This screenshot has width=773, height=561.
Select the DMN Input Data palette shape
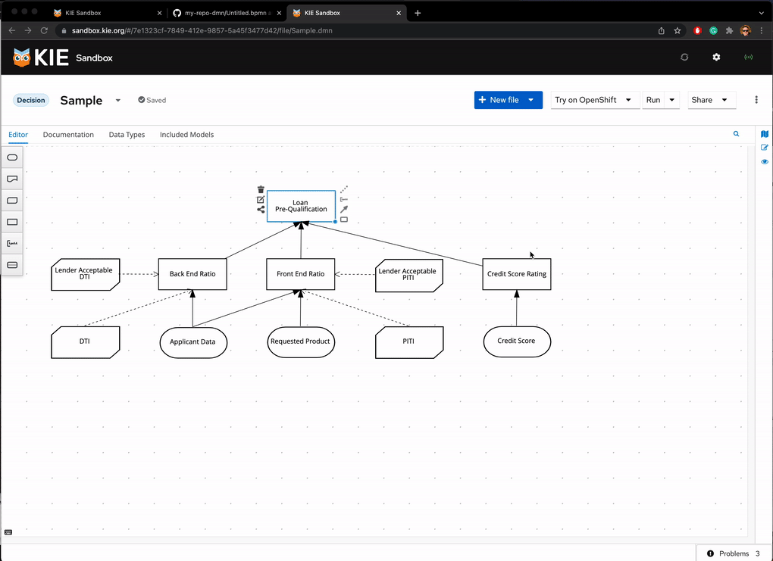12,157
